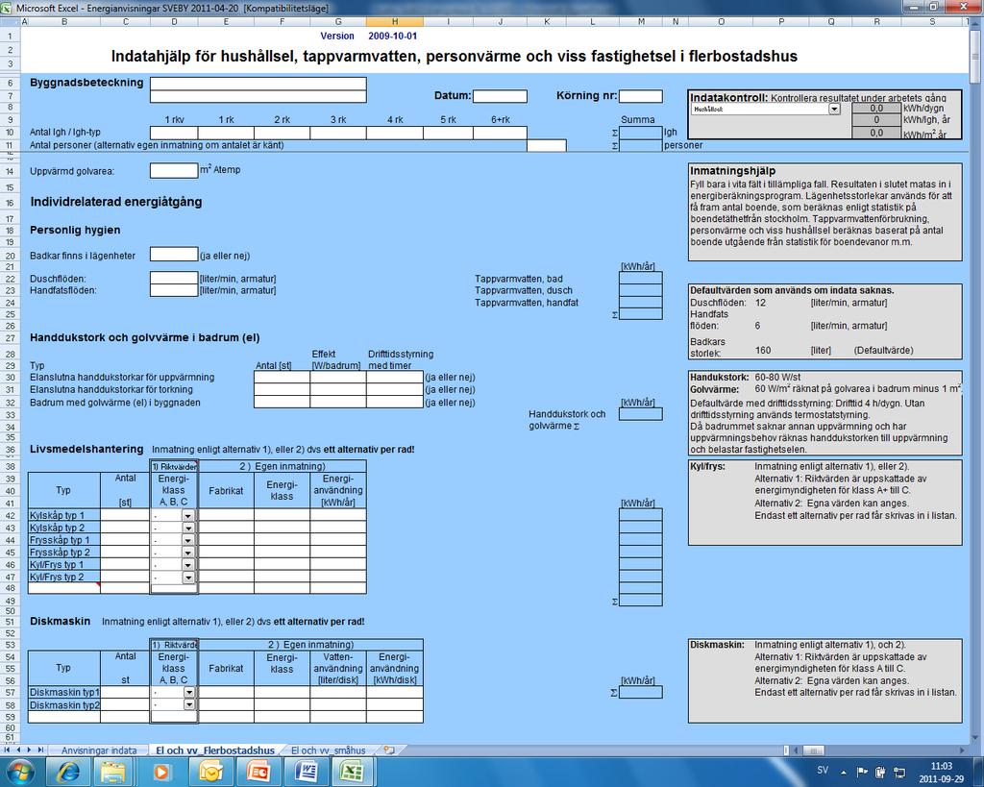Click the Excel taskbar icon
The height and width of the screenshot is (787, 984).
[354, 772]
